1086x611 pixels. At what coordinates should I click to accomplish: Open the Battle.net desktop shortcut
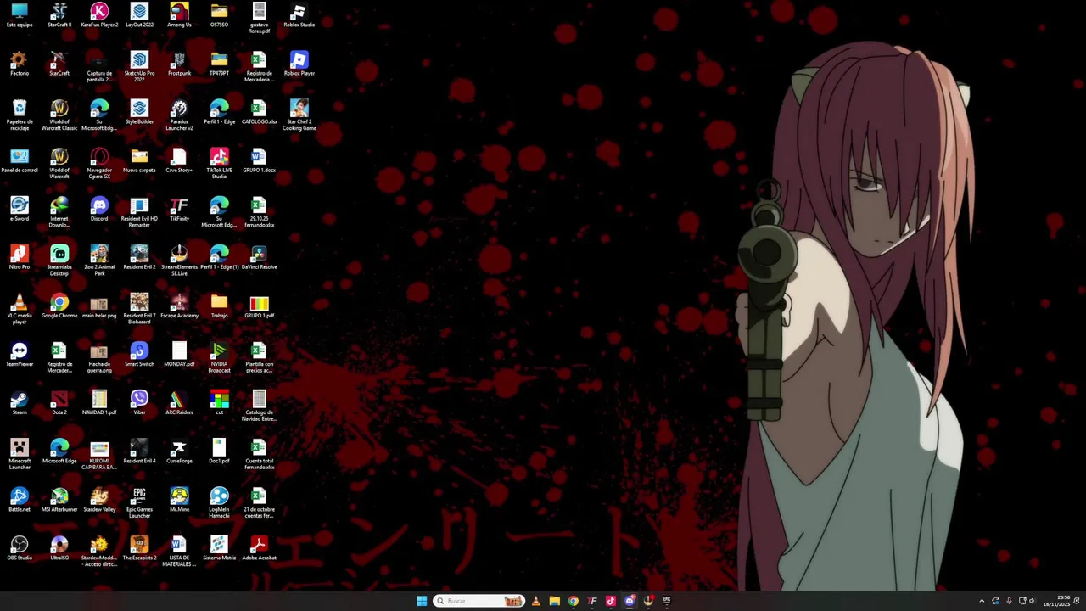(x=20, y=499)
